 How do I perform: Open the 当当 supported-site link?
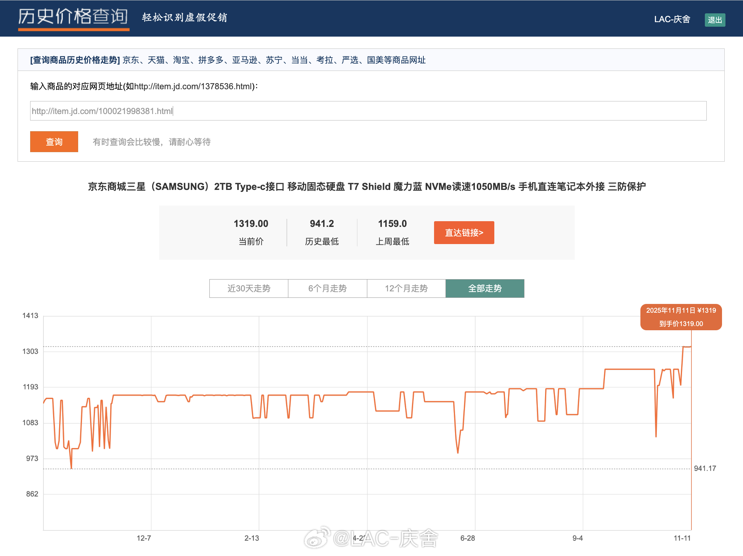tap(299, 60)
